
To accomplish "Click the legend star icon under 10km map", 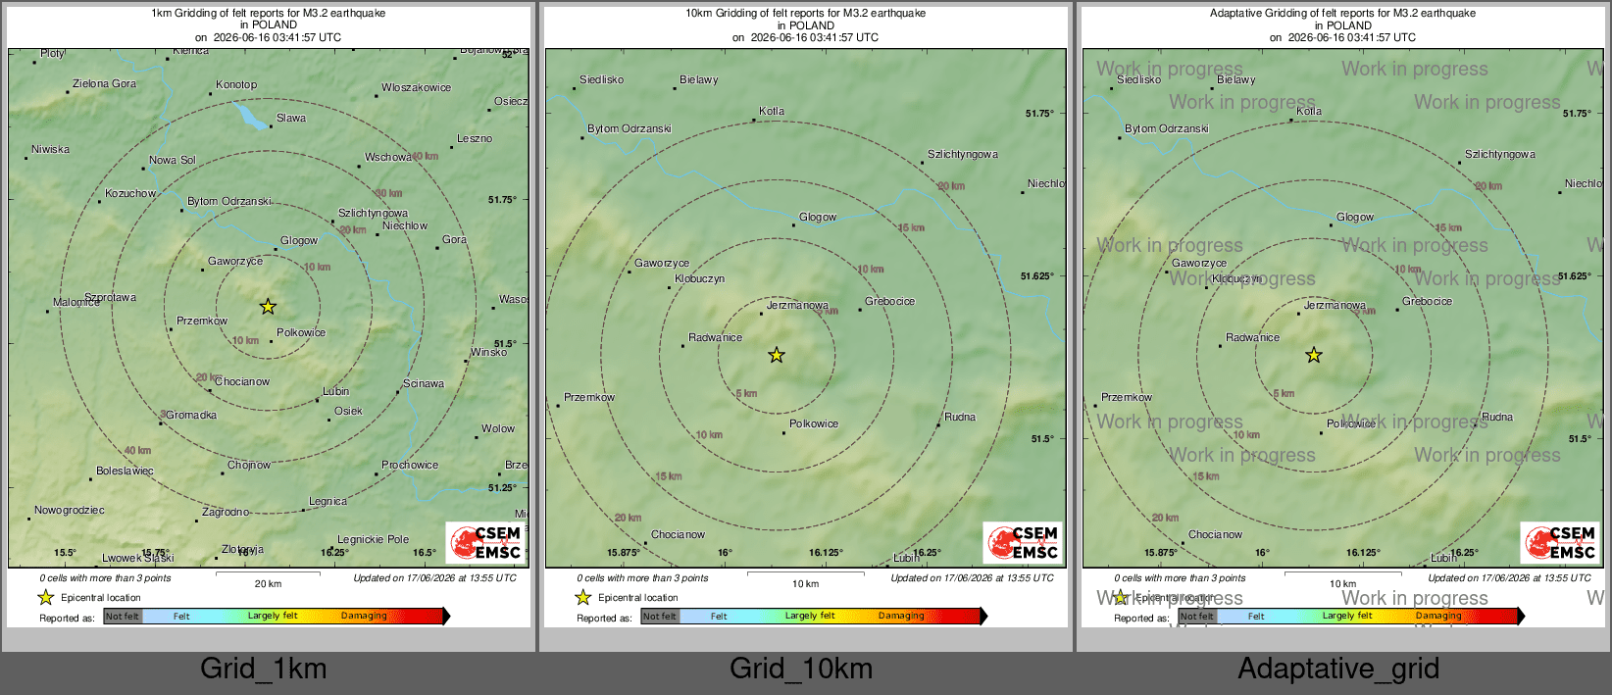I will (x=583, y=597).
